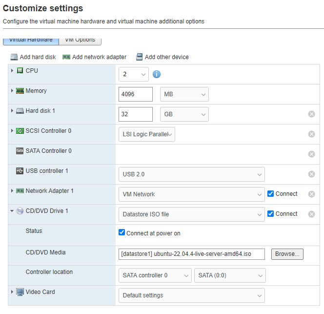
Task: Uncheck Connect for Network Adapter 1
Action: (x=271, y=193)
